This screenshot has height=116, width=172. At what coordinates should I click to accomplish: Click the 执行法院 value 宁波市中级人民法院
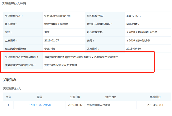pos(56,24)
